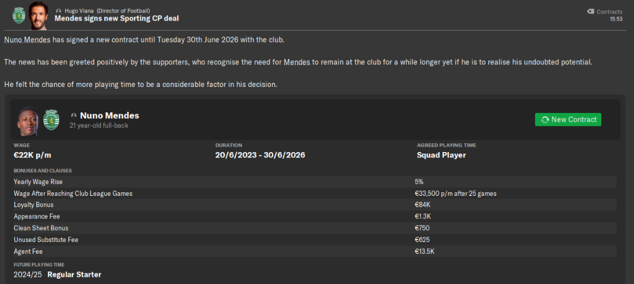Click the person icon beside the Nuno Mendes card name
This screenshot has height=284, width=634.
click(x=73, y=115)
